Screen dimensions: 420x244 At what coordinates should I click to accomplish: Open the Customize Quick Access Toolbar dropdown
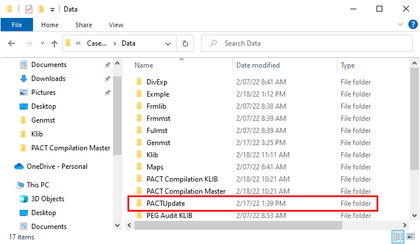coord(52,10)
